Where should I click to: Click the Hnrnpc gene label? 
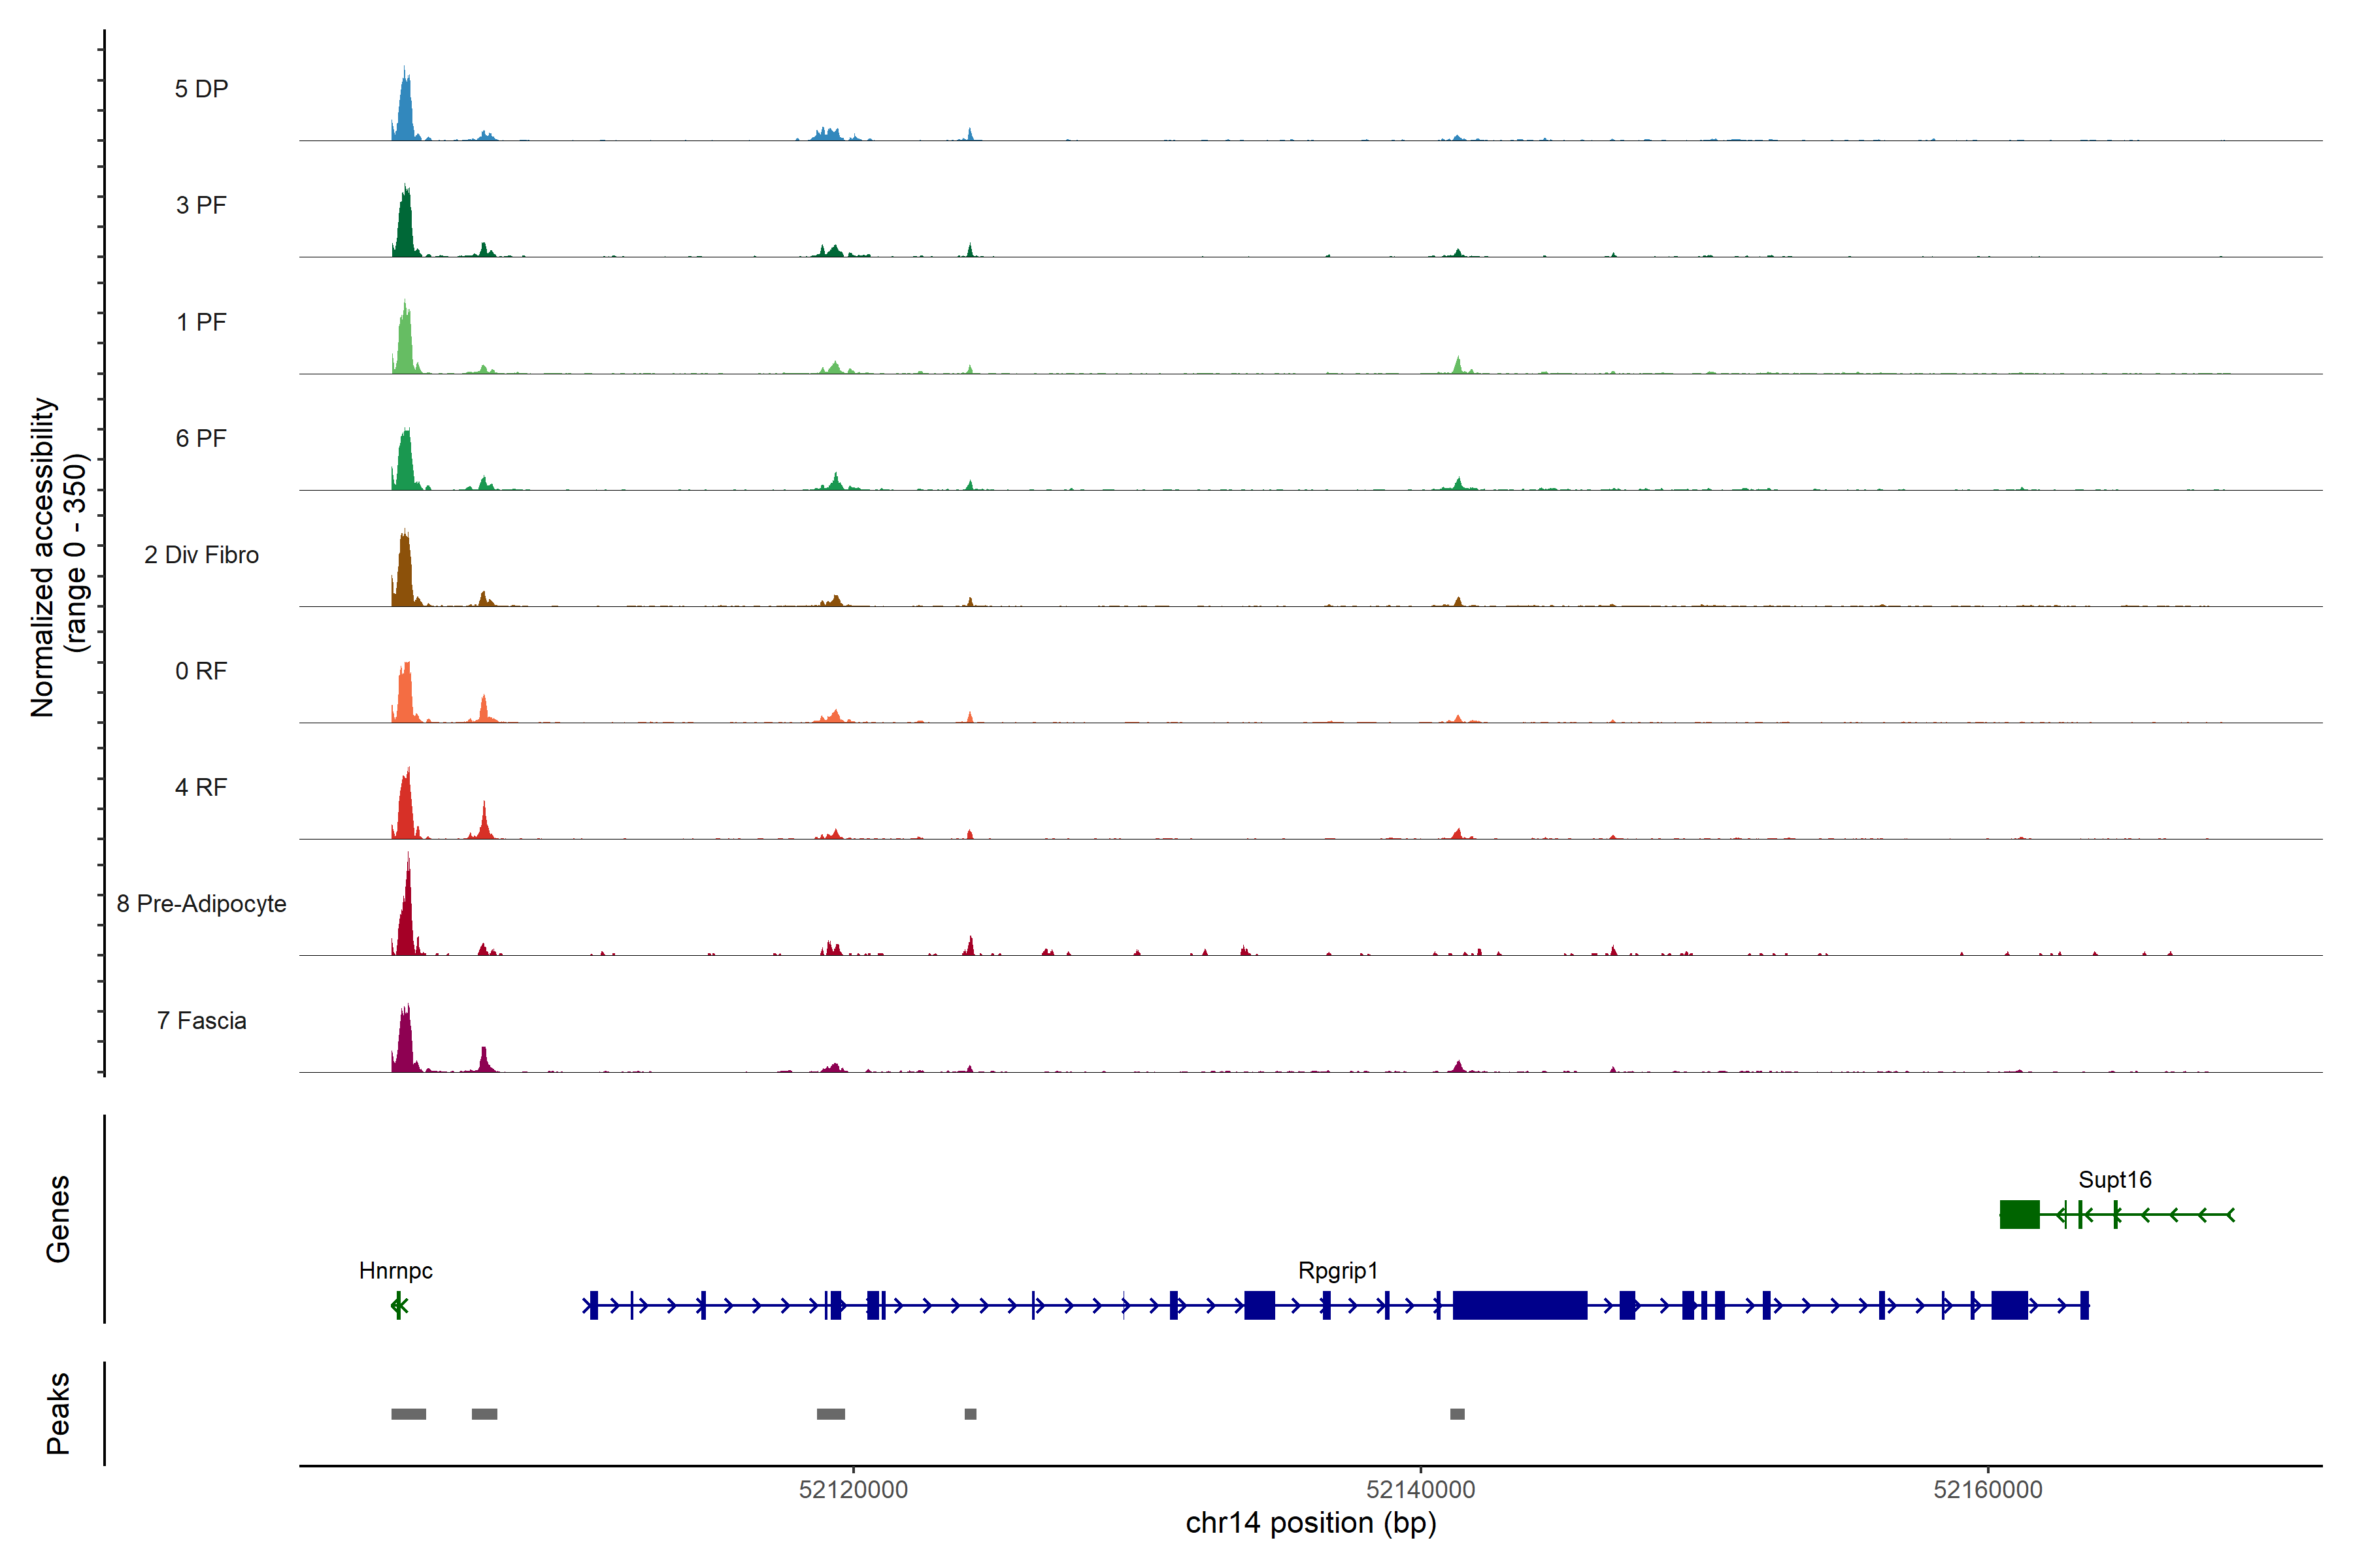point(395,1270)
